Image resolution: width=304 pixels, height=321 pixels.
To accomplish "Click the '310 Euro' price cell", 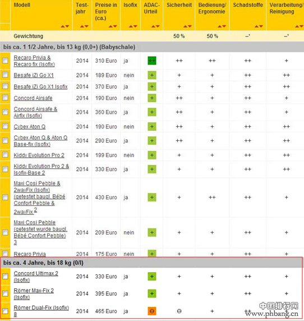I will tap(106, 61).
